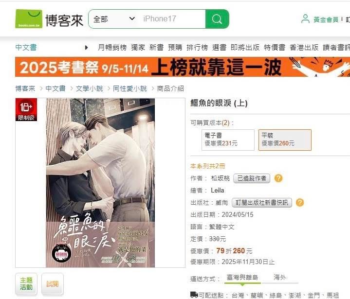Expand the 中文書 category menu
Viewport: 350px width, 299px height.
(x=26, y=48)
